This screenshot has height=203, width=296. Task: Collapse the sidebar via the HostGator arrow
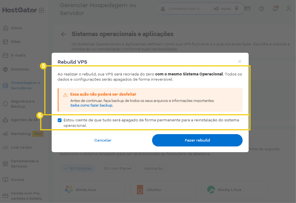pyautogui.click(x=41, y=10)
